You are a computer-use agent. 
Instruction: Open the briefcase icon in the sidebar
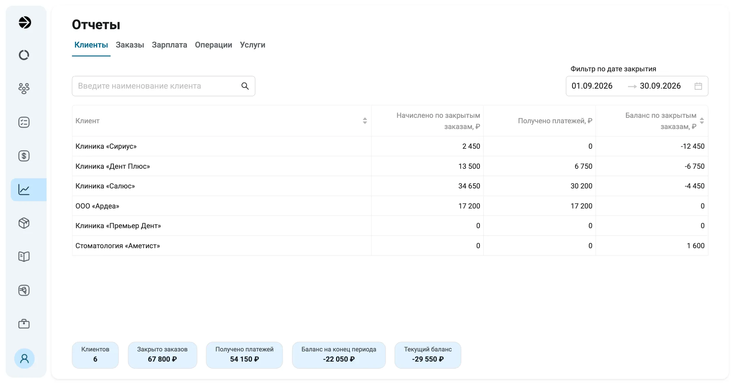click(x=24, y=324)
